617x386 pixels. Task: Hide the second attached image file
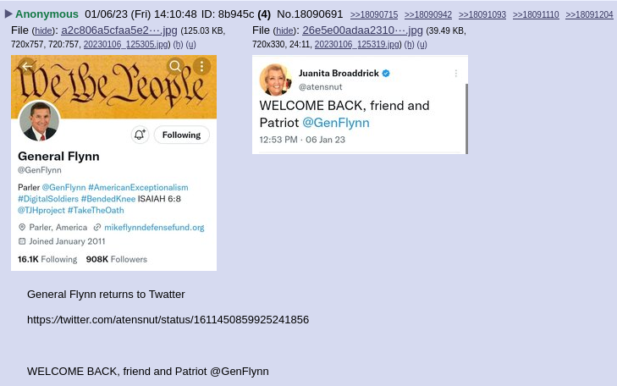click(284, 30)
